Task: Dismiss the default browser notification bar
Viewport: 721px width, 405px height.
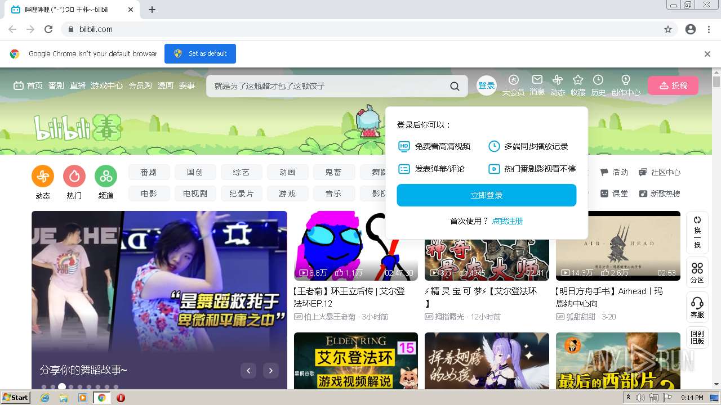Action: point(707,54)
